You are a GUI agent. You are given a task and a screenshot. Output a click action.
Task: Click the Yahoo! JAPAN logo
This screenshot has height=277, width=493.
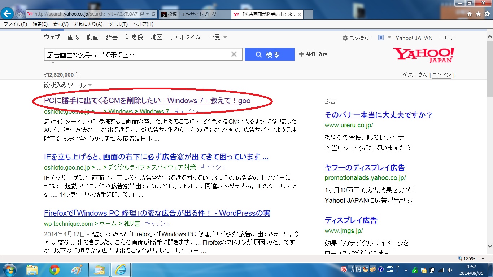tap(424, 55)
